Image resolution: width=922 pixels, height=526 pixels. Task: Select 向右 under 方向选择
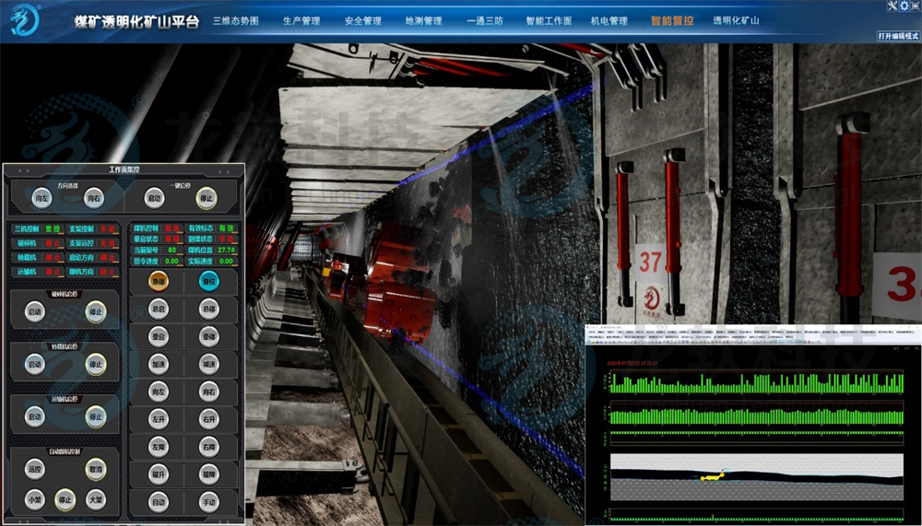pyautogui.click(x=93, y=198)
